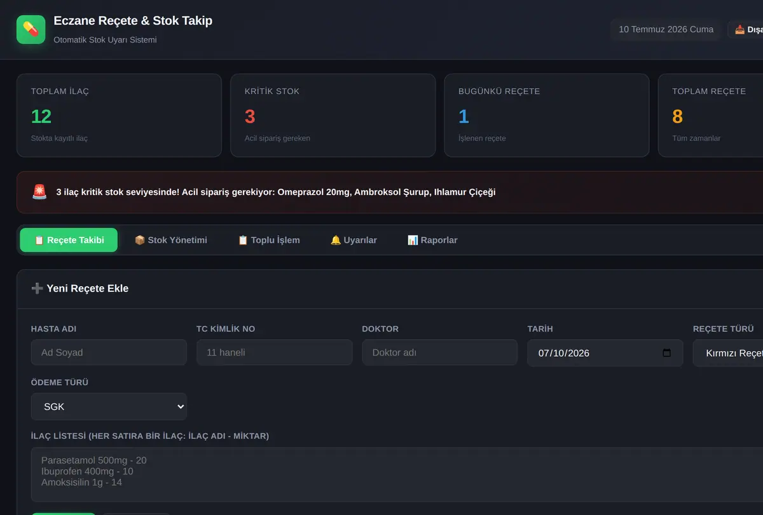763x515 pixels.
Task: Expand the Ödeme Türü SGK dropdown
Action: coord(109,406)
